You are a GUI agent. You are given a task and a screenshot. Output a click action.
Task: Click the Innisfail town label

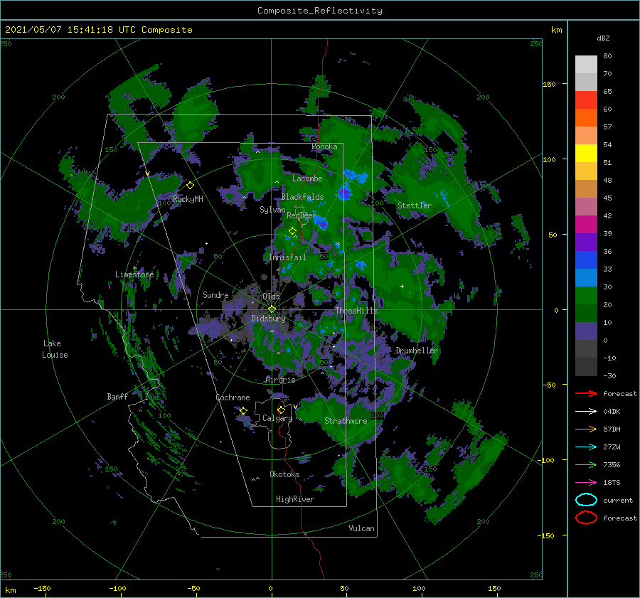coord(287,257)
